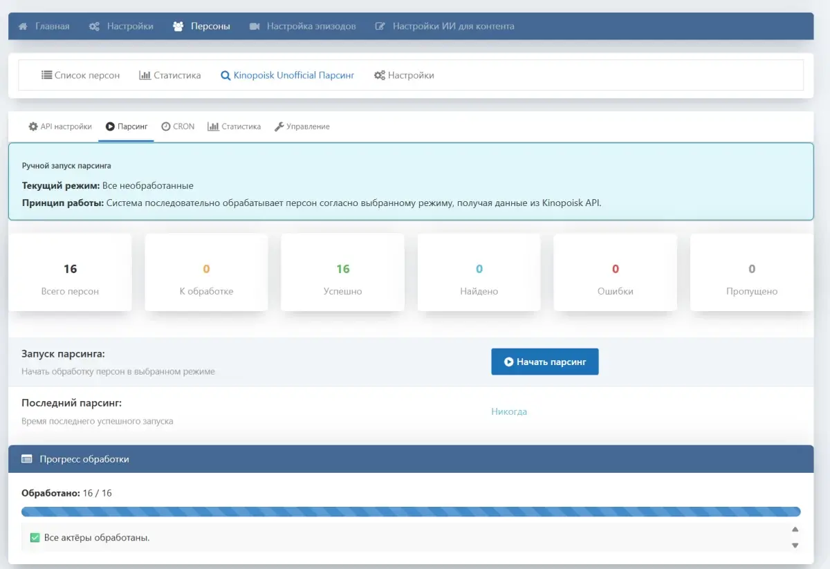Click the home icon beside Главная

click(x=23, y=26)
